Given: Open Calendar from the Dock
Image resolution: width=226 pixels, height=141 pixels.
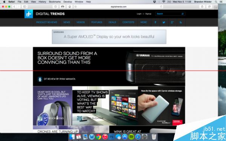Looking at the screenshot, I should pos(79,137).
